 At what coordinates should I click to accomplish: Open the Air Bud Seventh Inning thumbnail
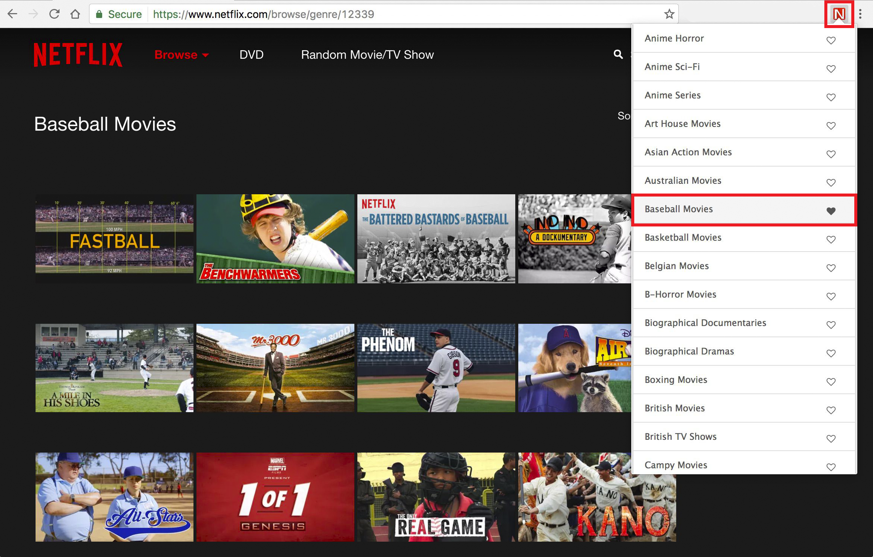(x=575, y=368)
